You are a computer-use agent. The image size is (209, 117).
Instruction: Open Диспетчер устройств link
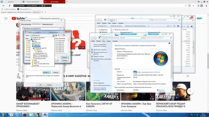pyautogui.click(x=100, y=50)
